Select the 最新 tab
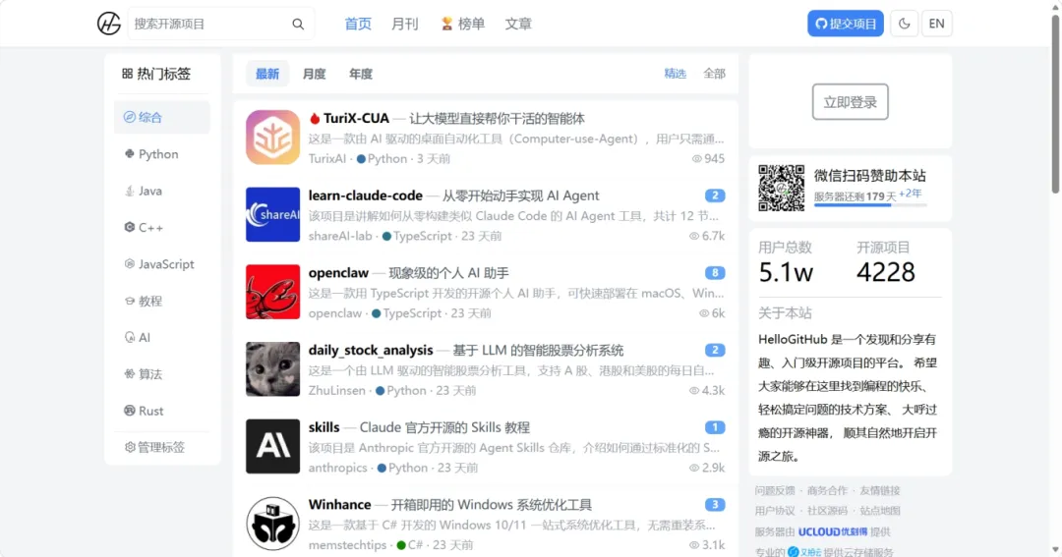Screen dimensions: 1062x557 266,74
